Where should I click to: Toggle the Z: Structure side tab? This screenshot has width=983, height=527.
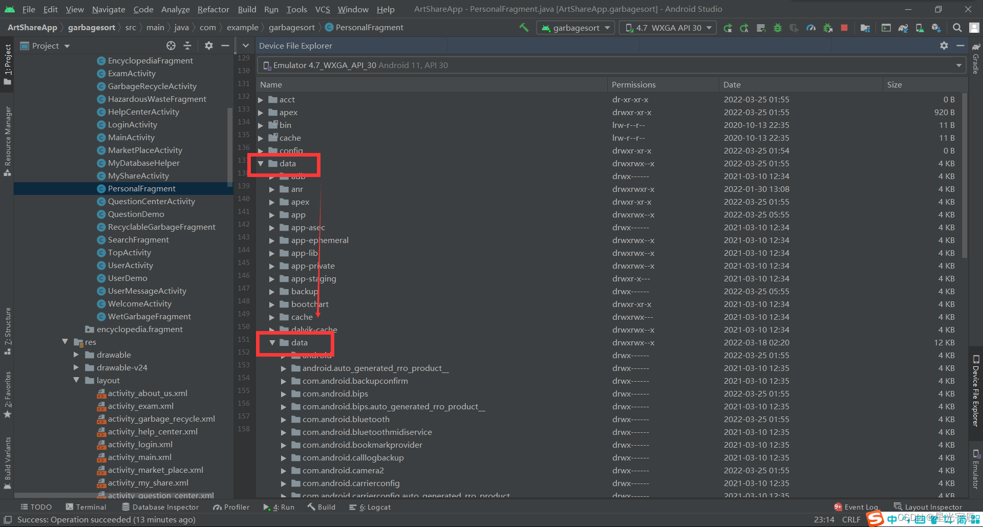click(x=7, y=331)
